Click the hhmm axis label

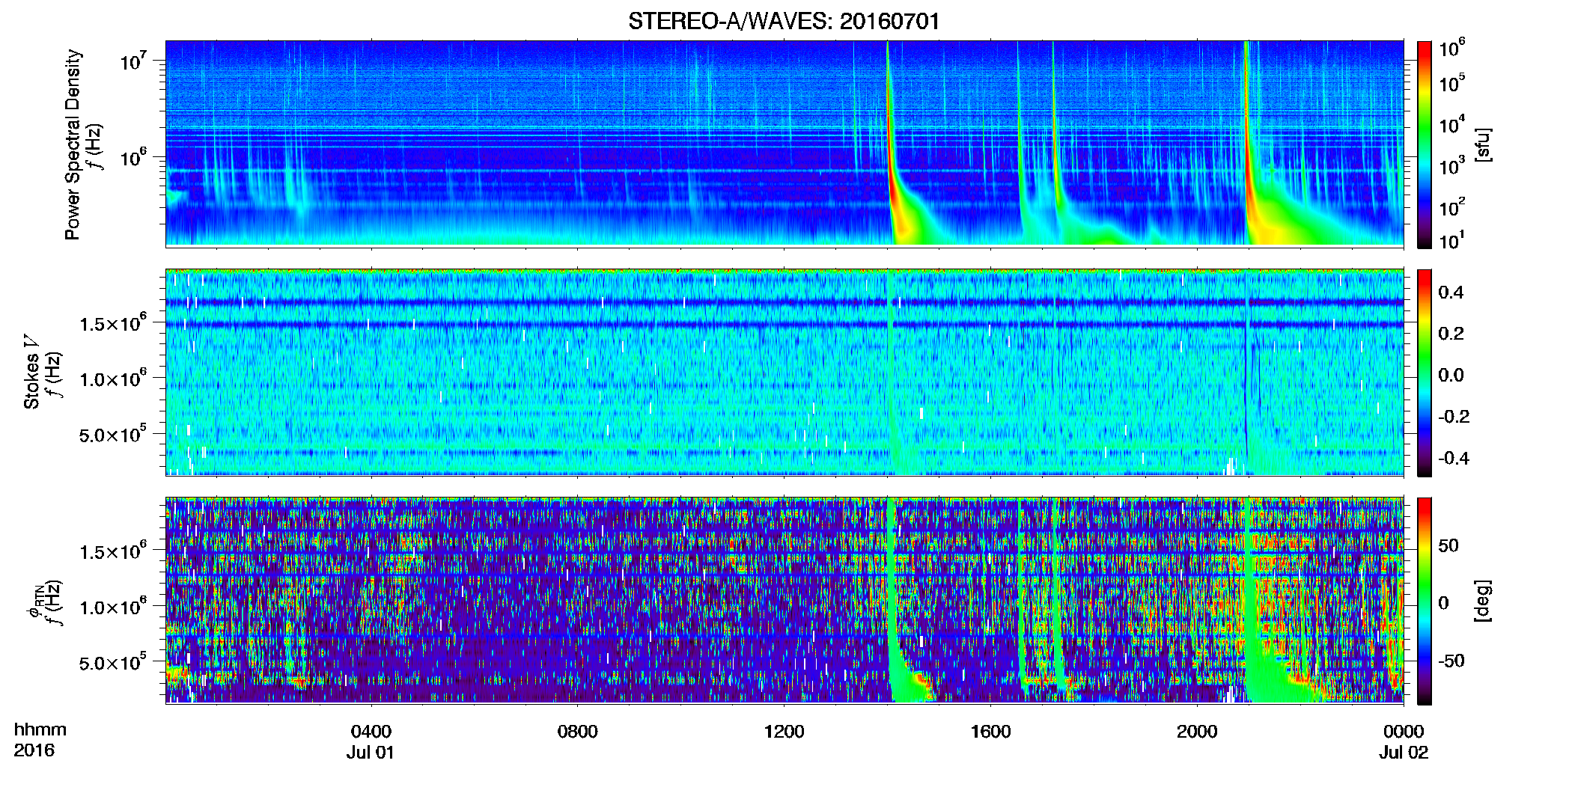[x=40, y=729]
